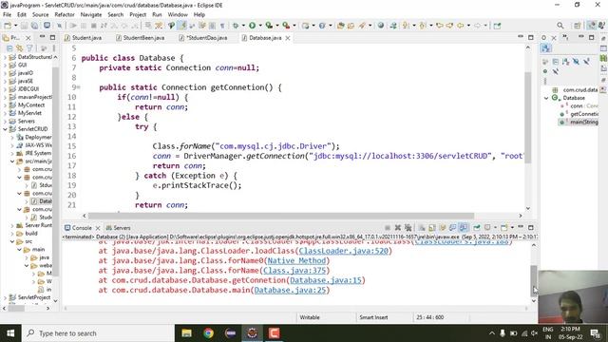This screenshot has width=608, height=342.
Task: Click the Next Annotation toolbar icon
Action: click(x=406, y=26)
